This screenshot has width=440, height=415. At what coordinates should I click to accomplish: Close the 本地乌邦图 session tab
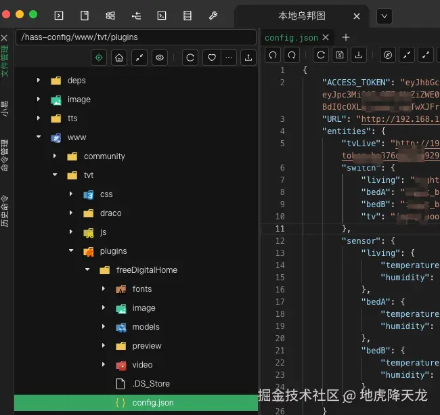point(357,16)
